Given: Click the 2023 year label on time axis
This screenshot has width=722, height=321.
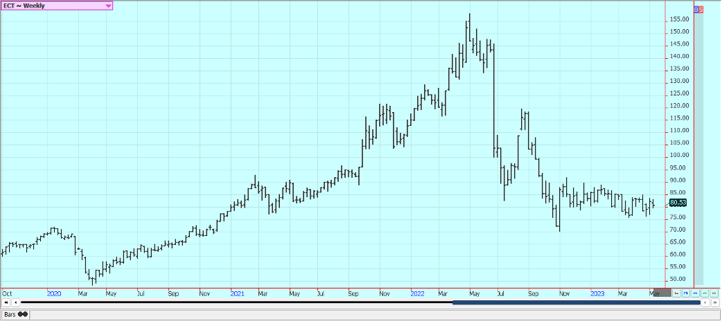Looking at the screenshot, I should pyautogui.click(x=598, y=293).
